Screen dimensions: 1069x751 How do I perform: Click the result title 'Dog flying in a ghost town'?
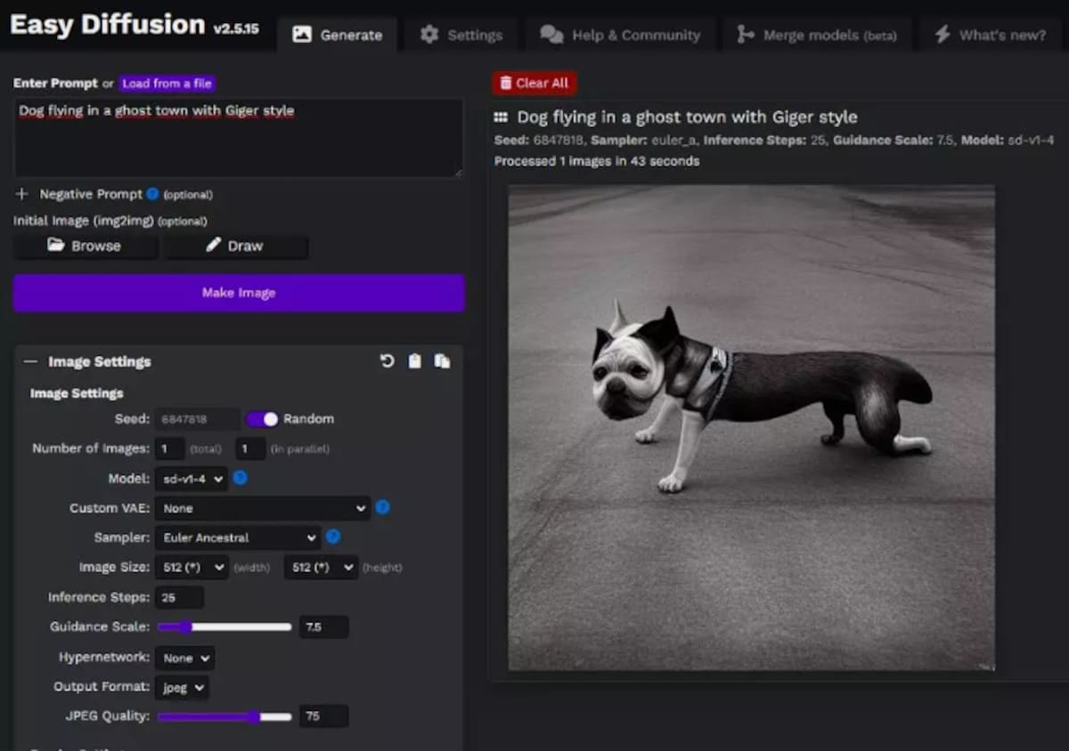click(687, 117)
